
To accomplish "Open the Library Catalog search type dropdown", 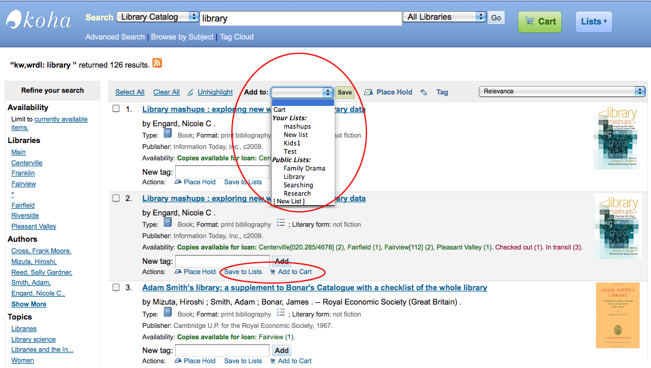I will pyautogui.click(x=158, y=17).
